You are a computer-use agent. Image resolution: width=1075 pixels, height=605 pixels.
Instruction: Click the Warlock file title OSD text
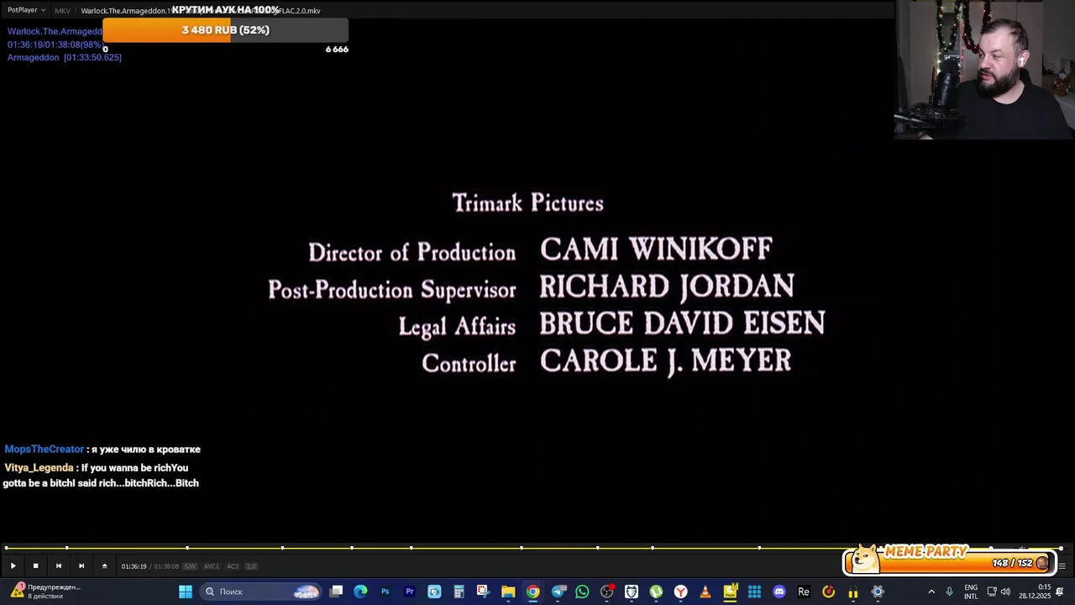[55, 31]
